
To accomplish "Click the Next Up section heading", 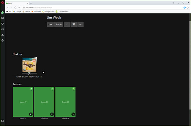I will coord(17,54).
